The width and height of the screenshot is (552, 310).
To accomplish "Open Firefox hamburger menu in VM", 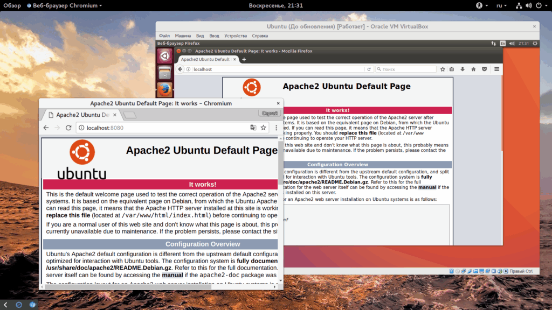I will pos(496,69).
